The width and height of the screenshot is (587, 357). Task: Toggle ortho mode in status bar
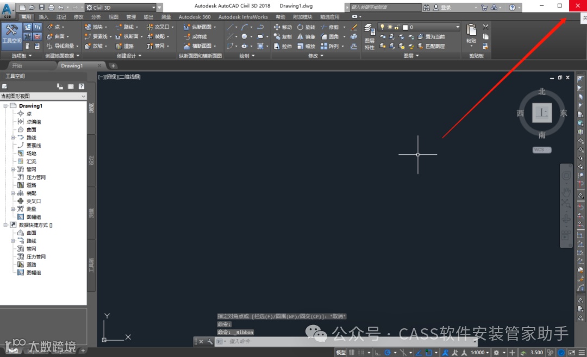coord(378,353)
